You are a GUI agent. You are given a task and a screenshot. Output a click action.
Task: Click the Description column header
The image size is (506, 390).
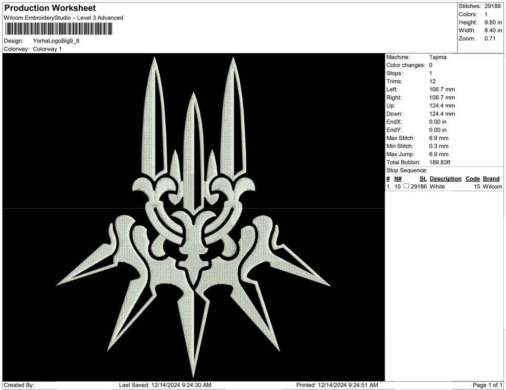445,178
